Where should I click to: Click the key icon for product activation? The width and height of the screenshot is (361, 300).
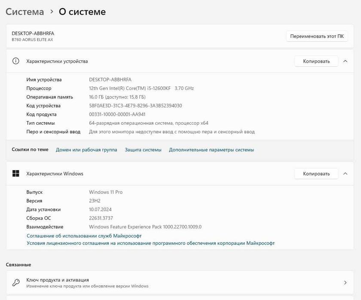tap(16, 282)
